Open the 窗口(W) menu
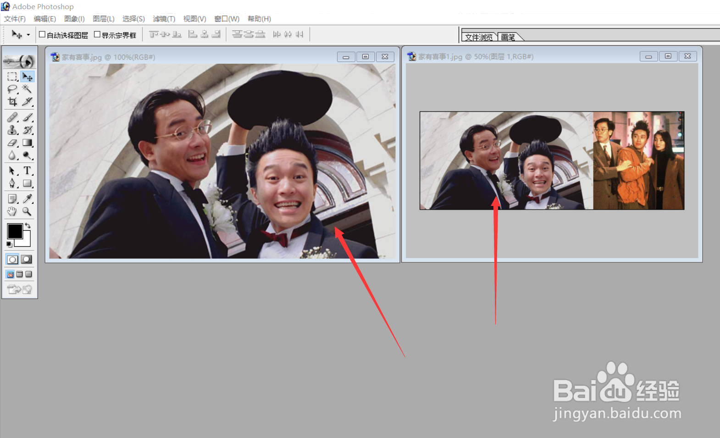The width and height of the screenshot is (720, 438). (227, 19)
